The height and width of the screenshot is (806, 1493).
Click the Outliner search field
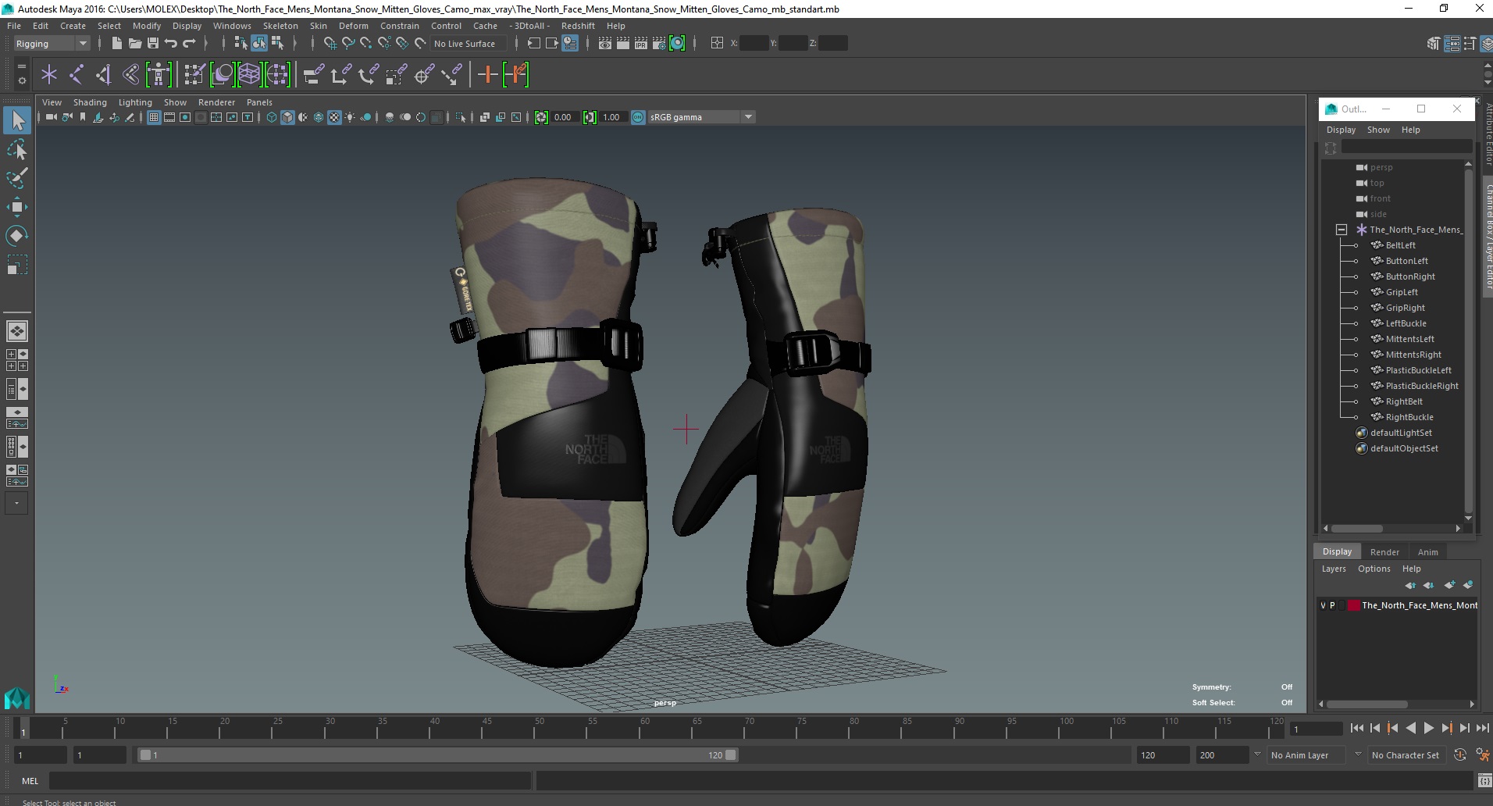tap(1406, 148)
